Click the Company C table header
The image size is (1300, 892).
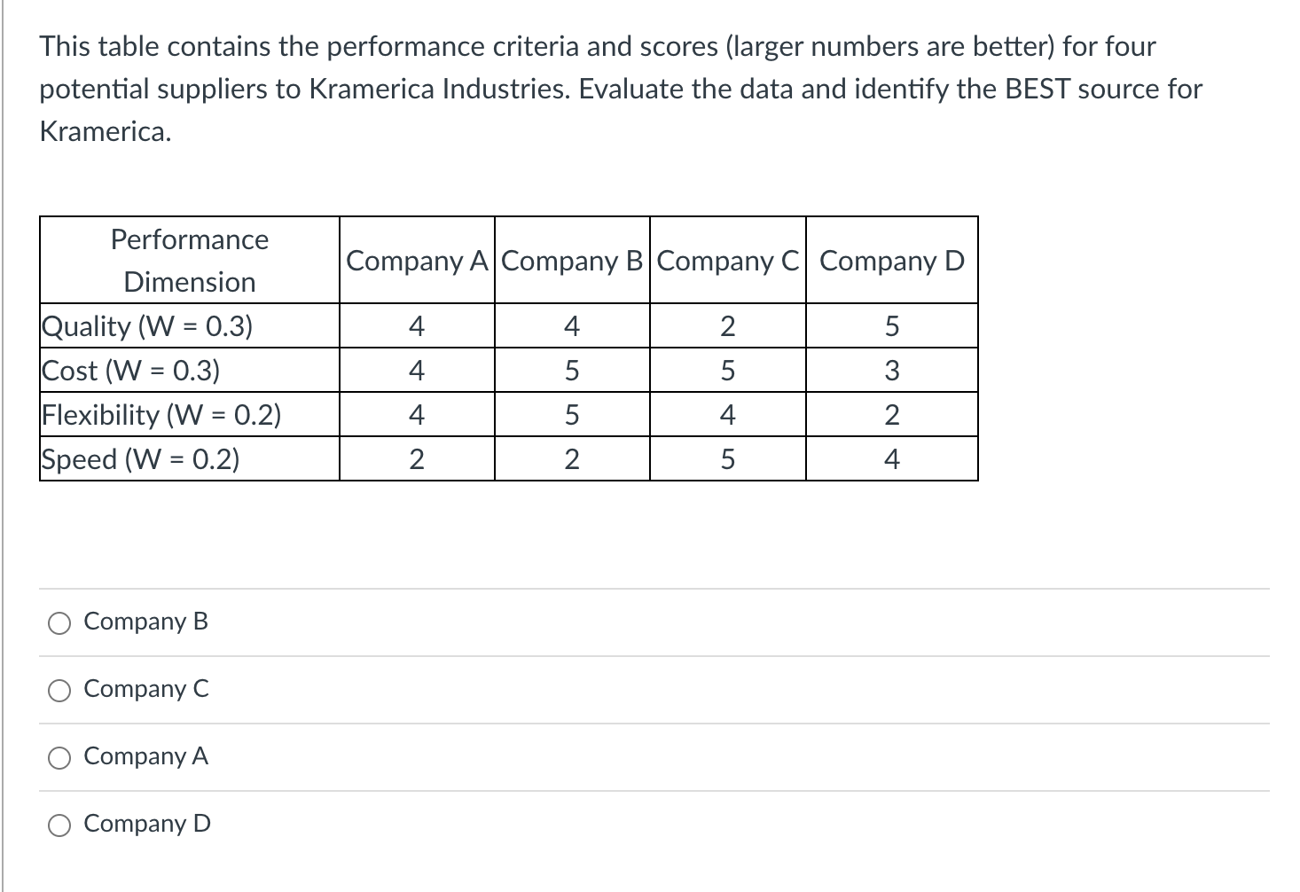pos(727,261)
